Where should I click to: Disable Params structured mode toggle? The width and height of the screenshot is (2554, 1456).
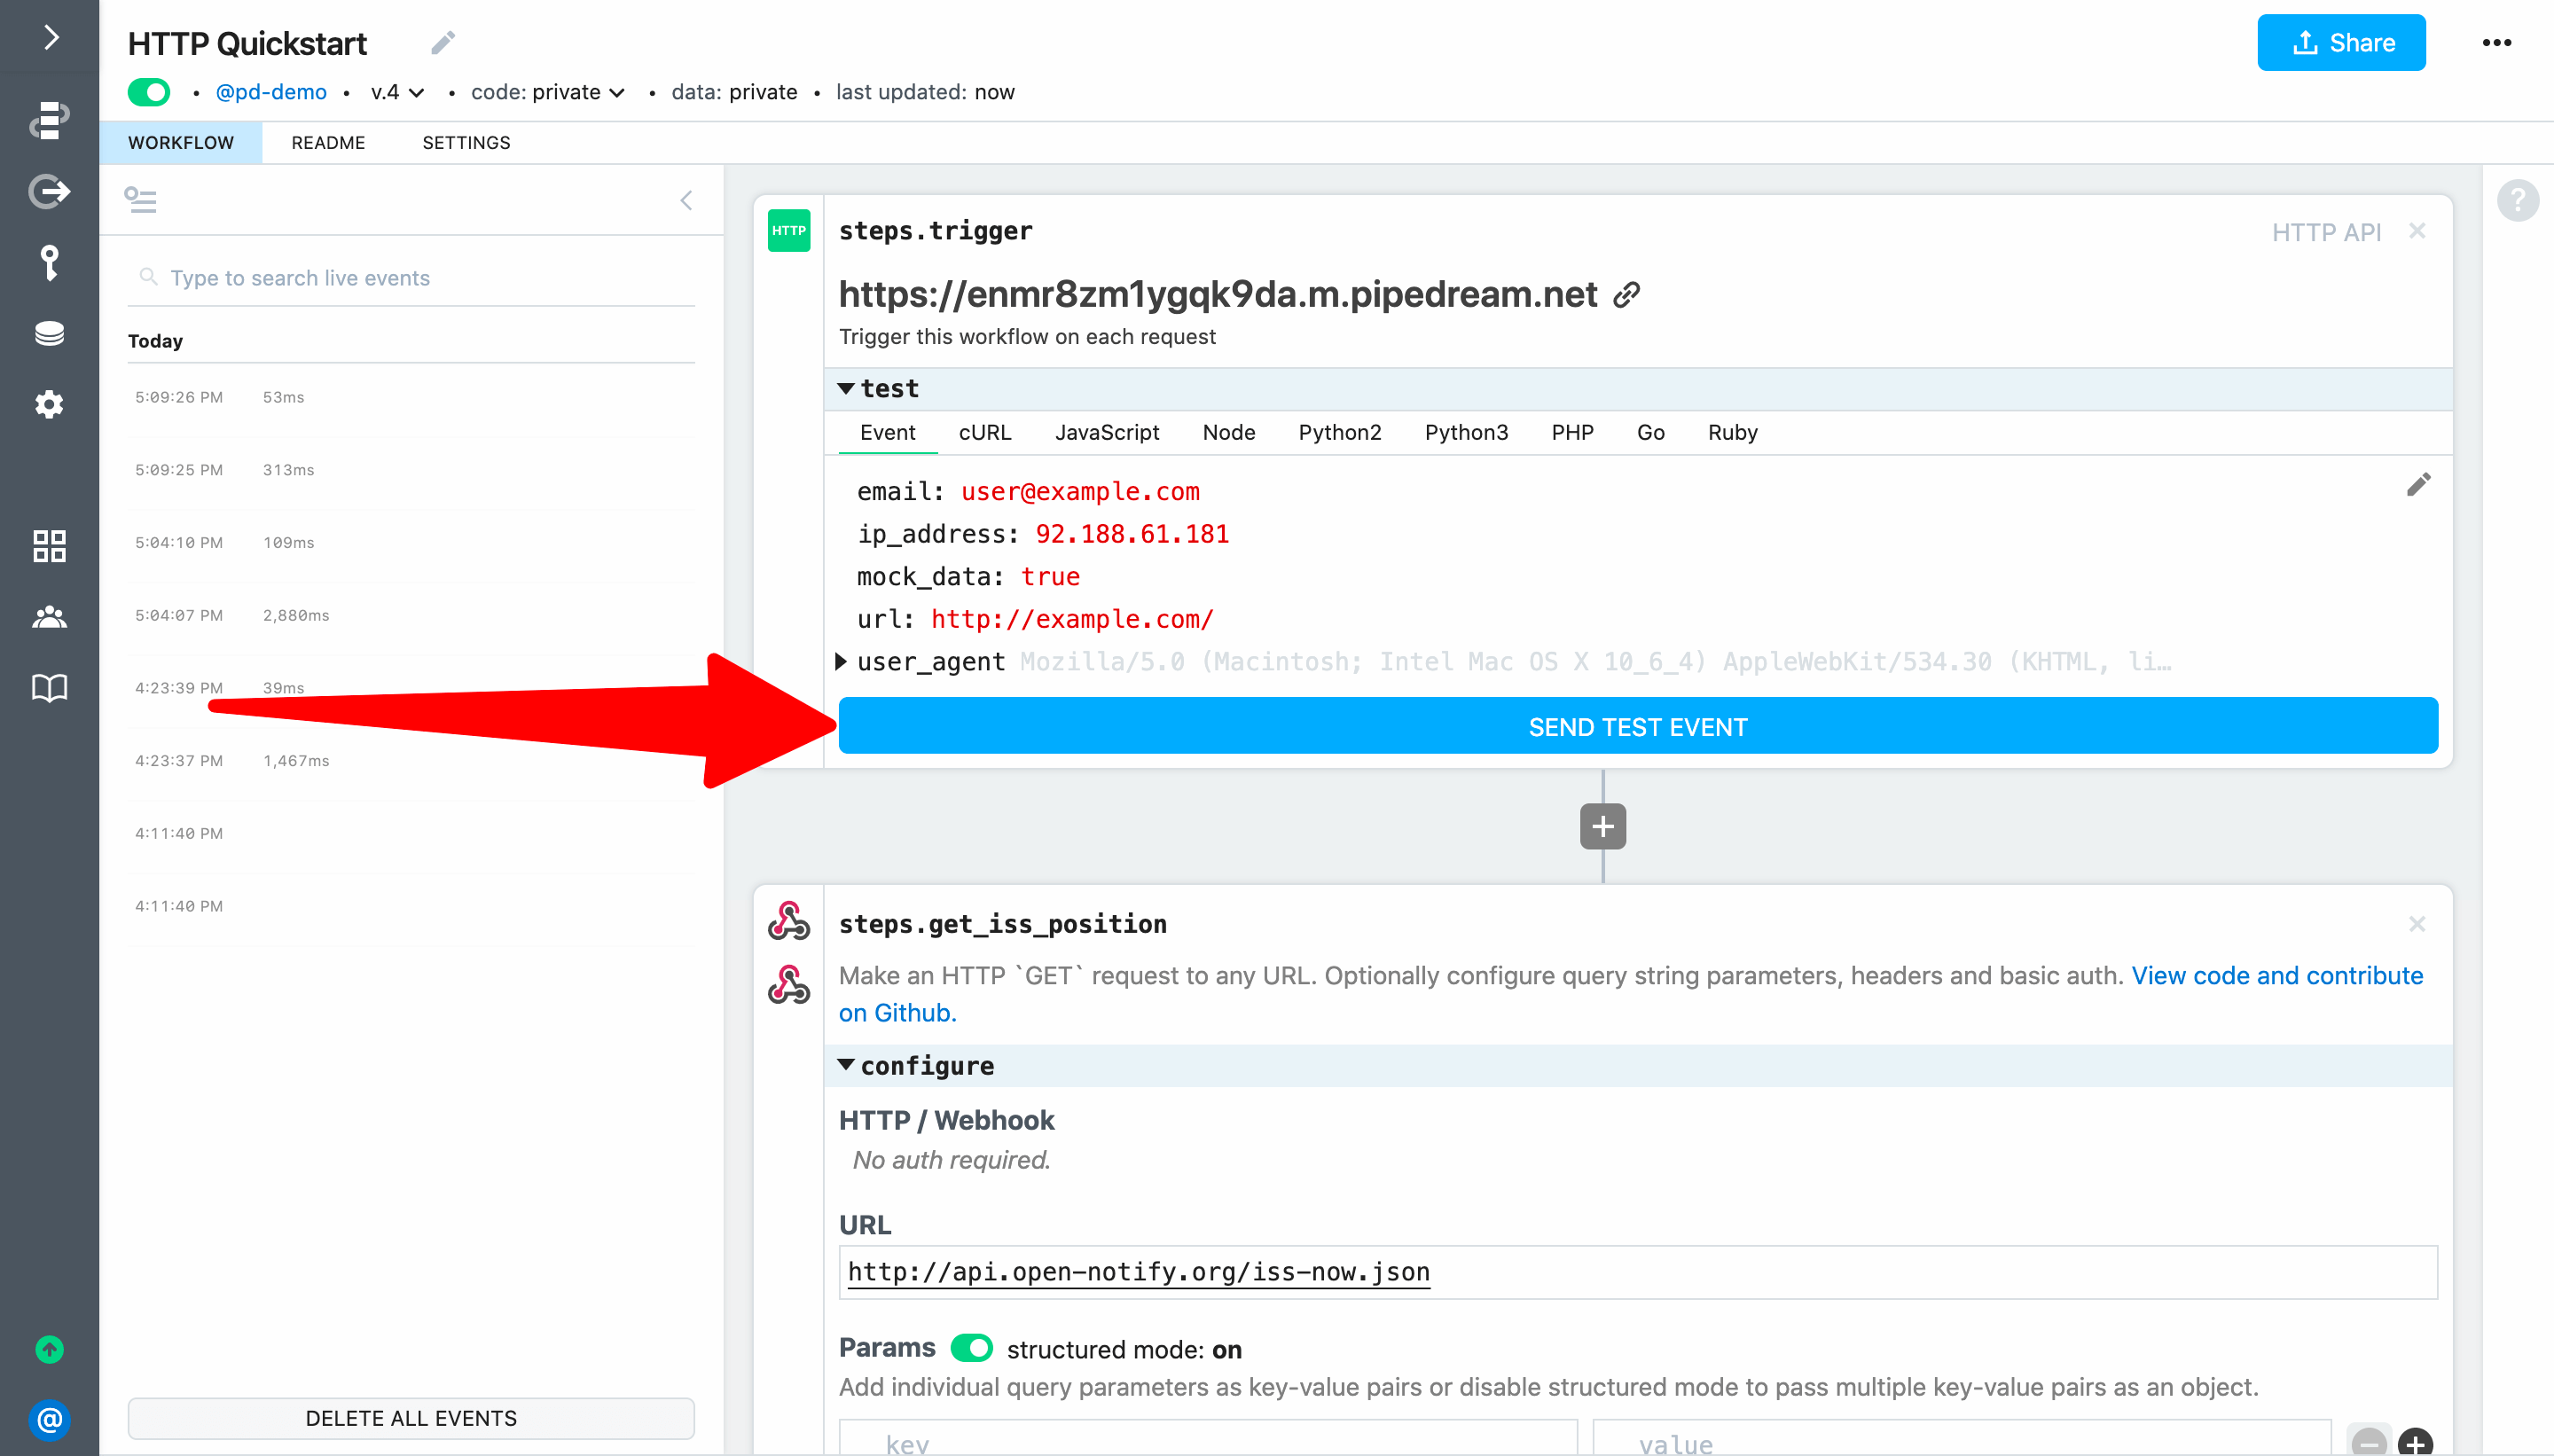click(x=971, y=1348)
